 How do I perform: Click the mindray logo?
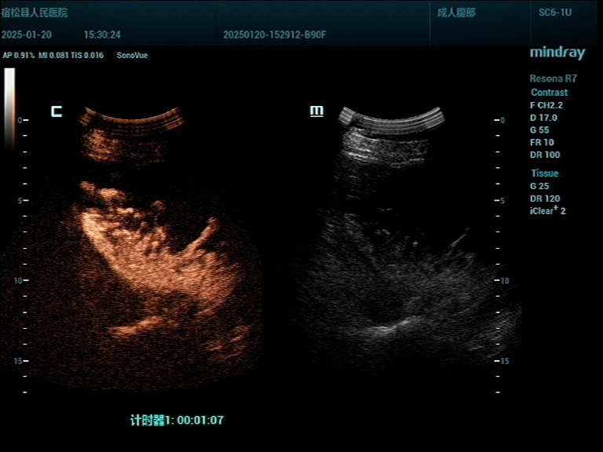click(557, 53)
